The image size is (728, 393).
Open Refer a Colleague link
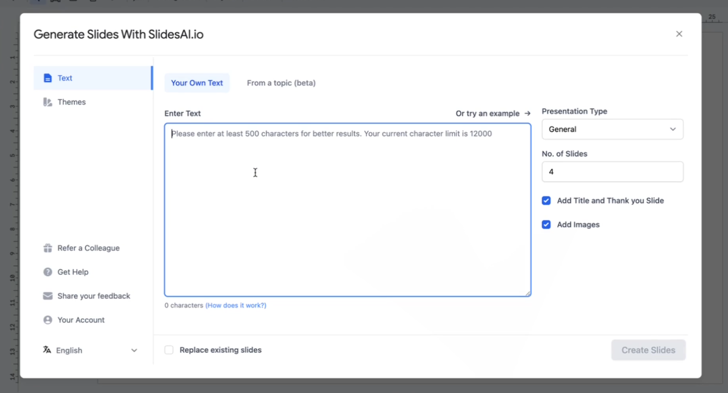click(x=81, y=248)
